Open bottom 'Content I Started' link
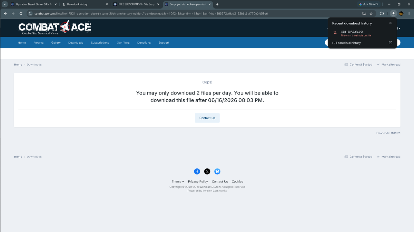The image size is (414, 232). point(358,157)
